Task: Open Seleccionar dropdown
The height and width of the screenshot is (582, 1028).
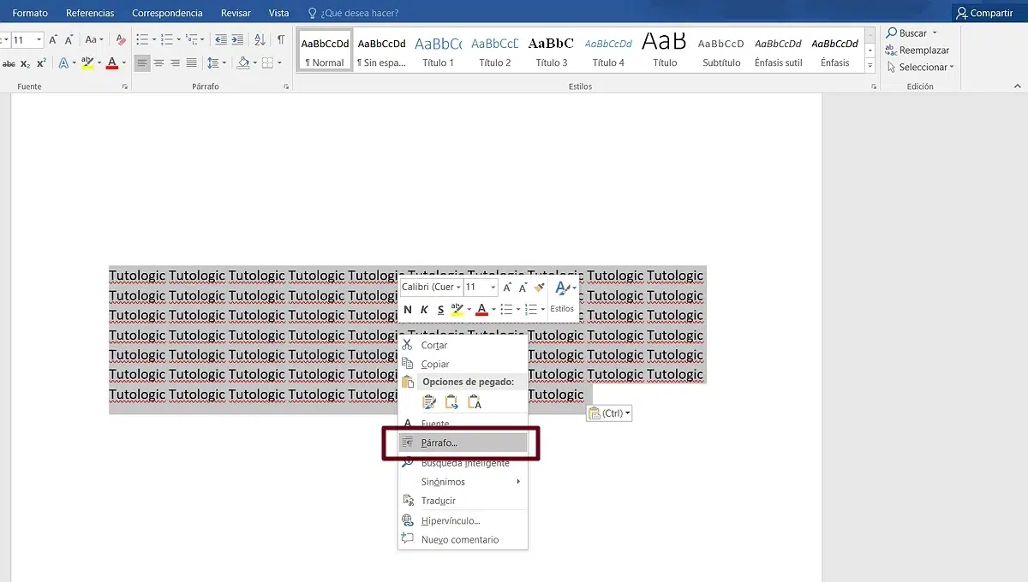Action: (x=921, y=67)
